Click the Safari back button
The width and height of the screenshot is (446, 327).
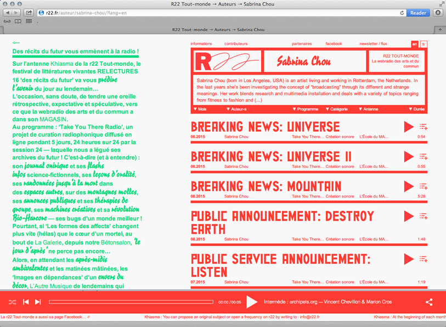(x=7, y=13)
